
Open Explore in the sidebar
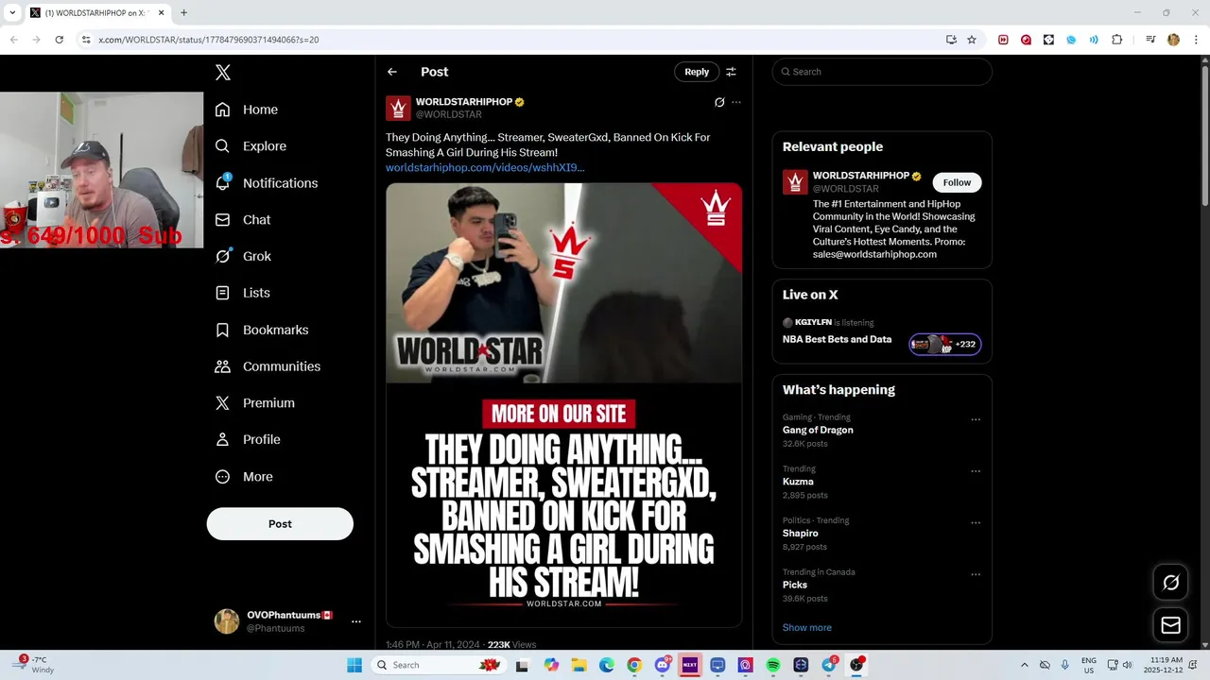[x=251, y=146]
